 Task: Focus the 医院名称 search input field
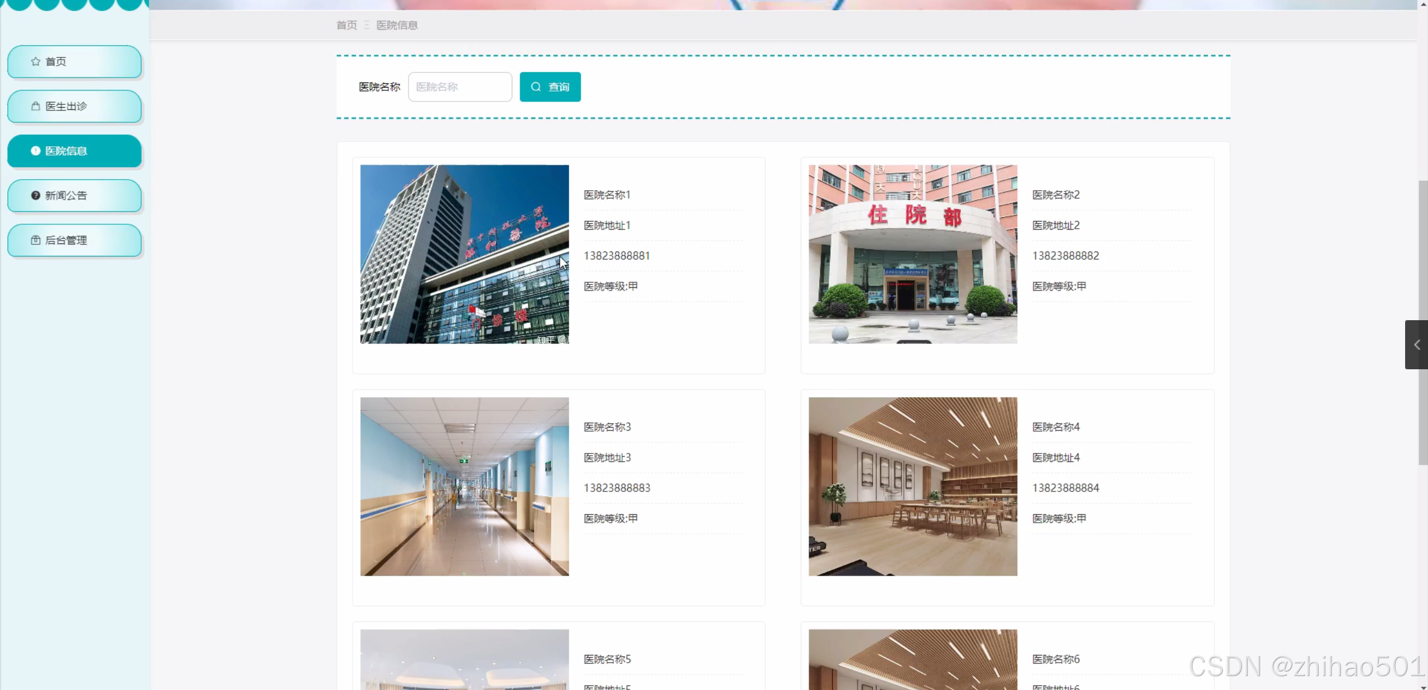click(460, 87)
